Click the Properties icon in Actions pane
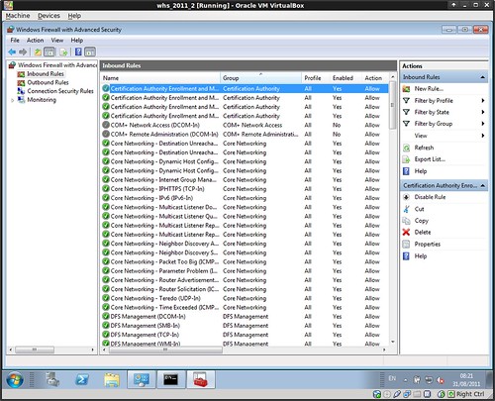The height and width of the screenshot is (401, 495). (407, 245)
